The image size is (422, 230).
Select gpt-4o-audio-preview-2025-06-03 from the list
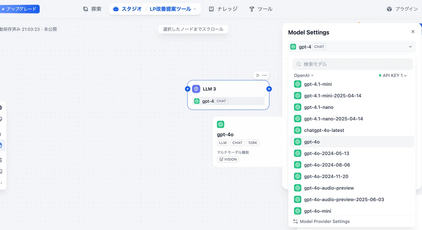pyautogui.click(x=352, y=199)
